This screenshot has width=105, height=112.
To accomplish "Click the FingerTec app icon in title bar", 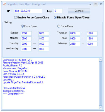I will pyautogui.click(x=4, y=4).
